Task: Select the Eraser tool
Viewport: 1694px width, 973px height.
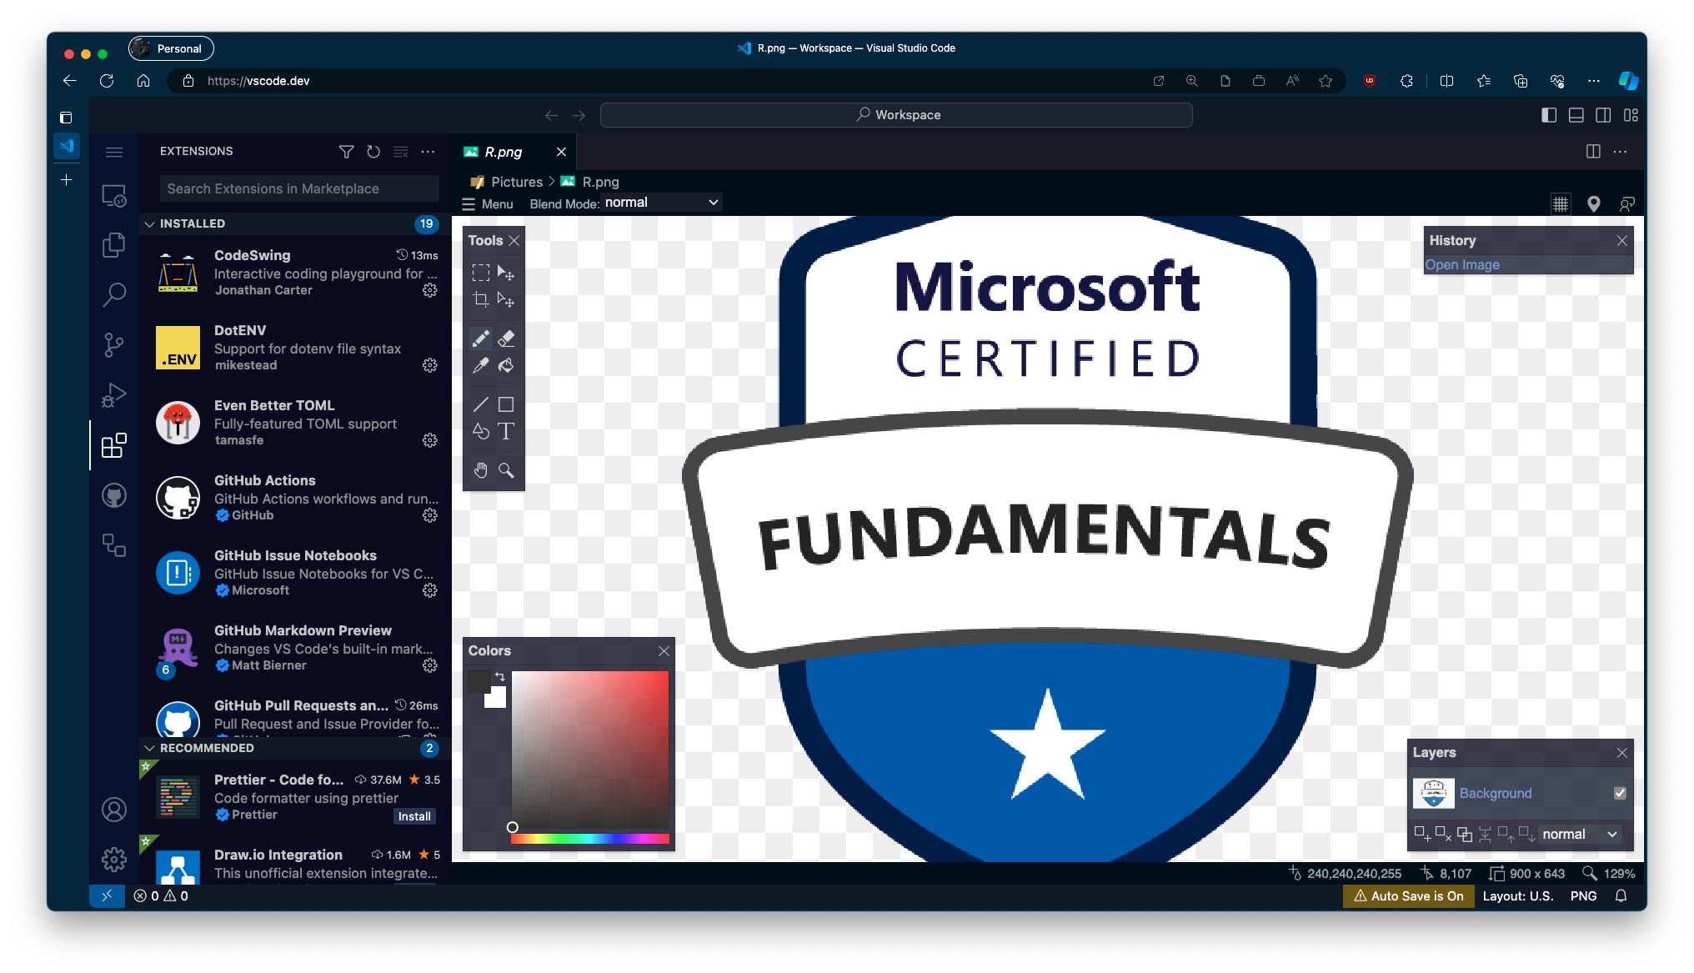Action: click(506, 339)
